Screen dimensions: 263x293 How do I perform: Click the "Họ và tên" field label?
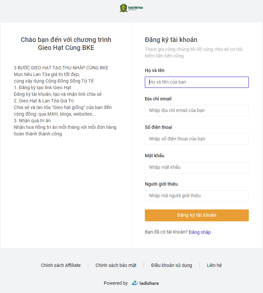154,70
